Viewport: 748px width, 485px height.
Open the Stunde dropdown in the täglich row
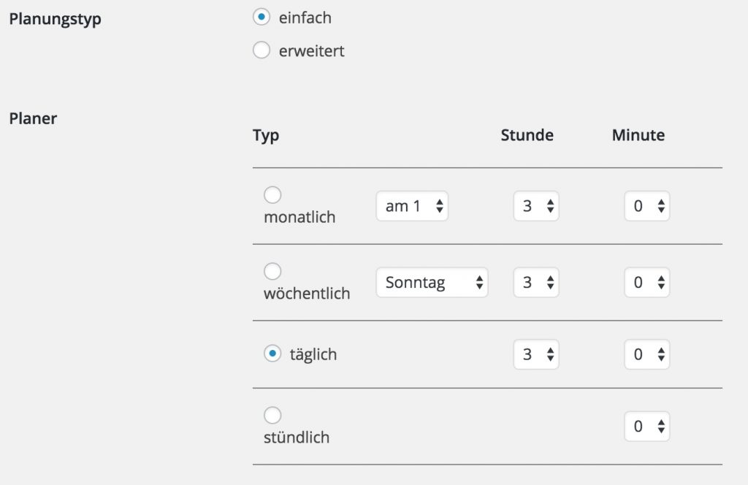[x=536, y=354]
